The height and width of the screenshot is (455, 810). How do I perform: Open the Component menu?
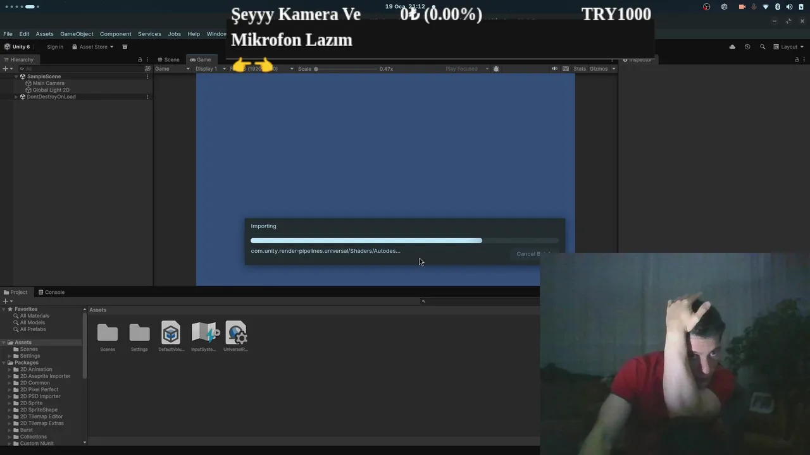pos(115,34)
